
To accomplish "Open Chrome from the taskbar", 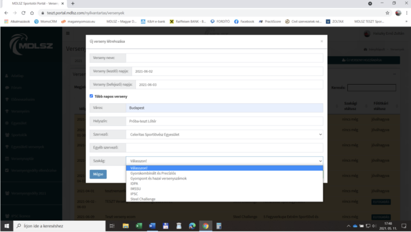I will (205, 226).
